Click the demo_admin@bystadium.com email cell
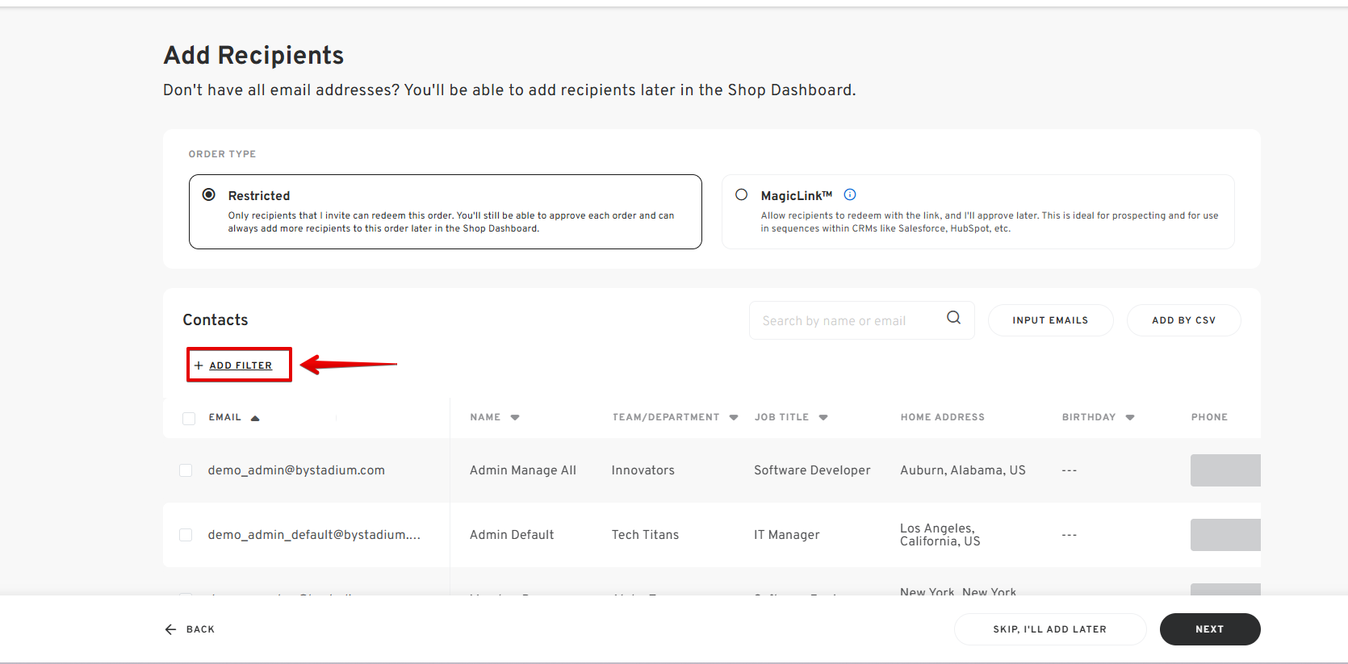The width and height of the screenshot is (1348, 664). point(296,470)
